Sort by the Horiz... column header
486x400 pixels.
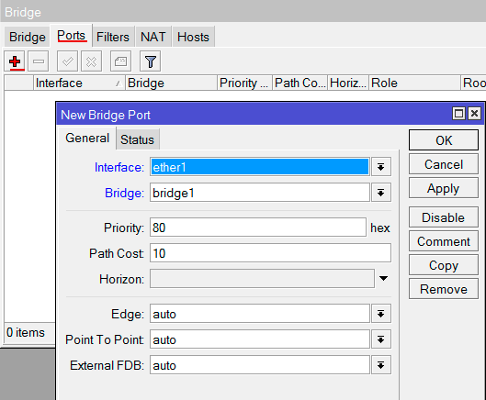[x=348, y=83]
